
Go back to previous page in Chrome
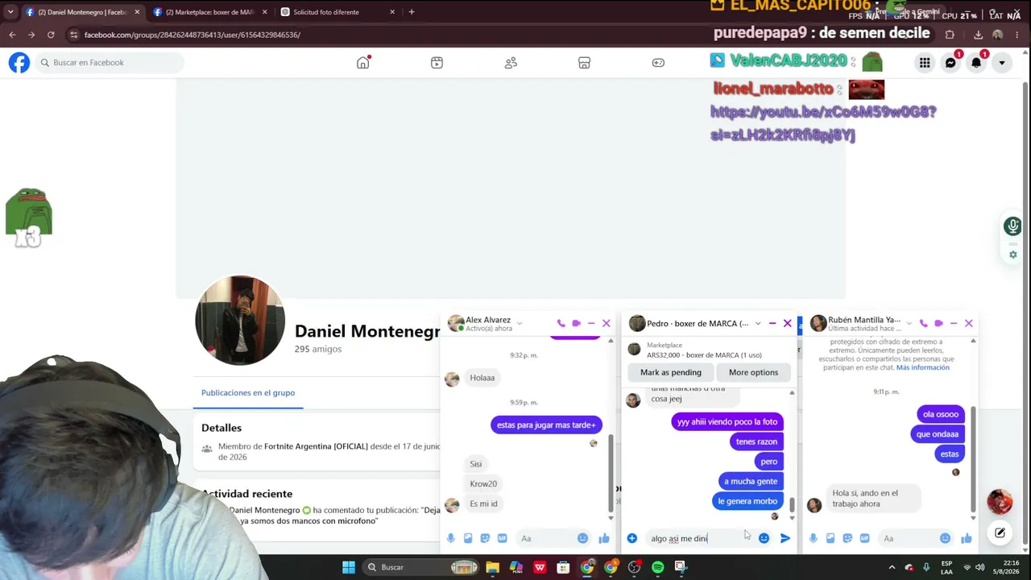pyautogui.click(x=12, y=35)
